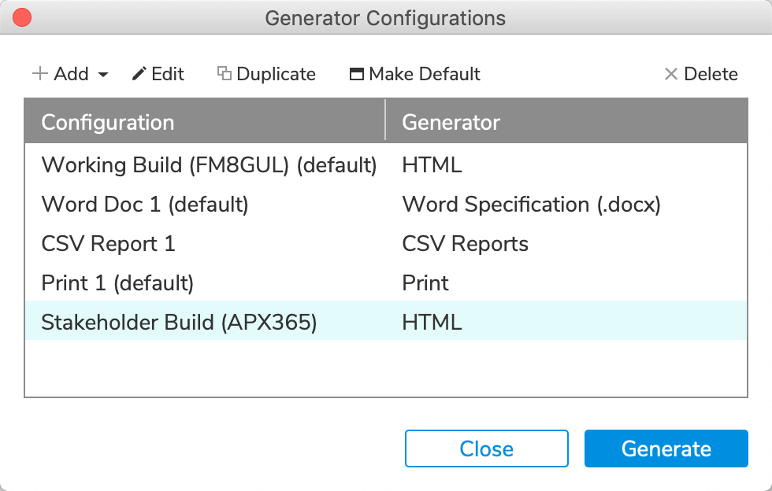Click the Duplicate overlapping squares icon
The image size is (772, 491).
[x=225, y=74]
